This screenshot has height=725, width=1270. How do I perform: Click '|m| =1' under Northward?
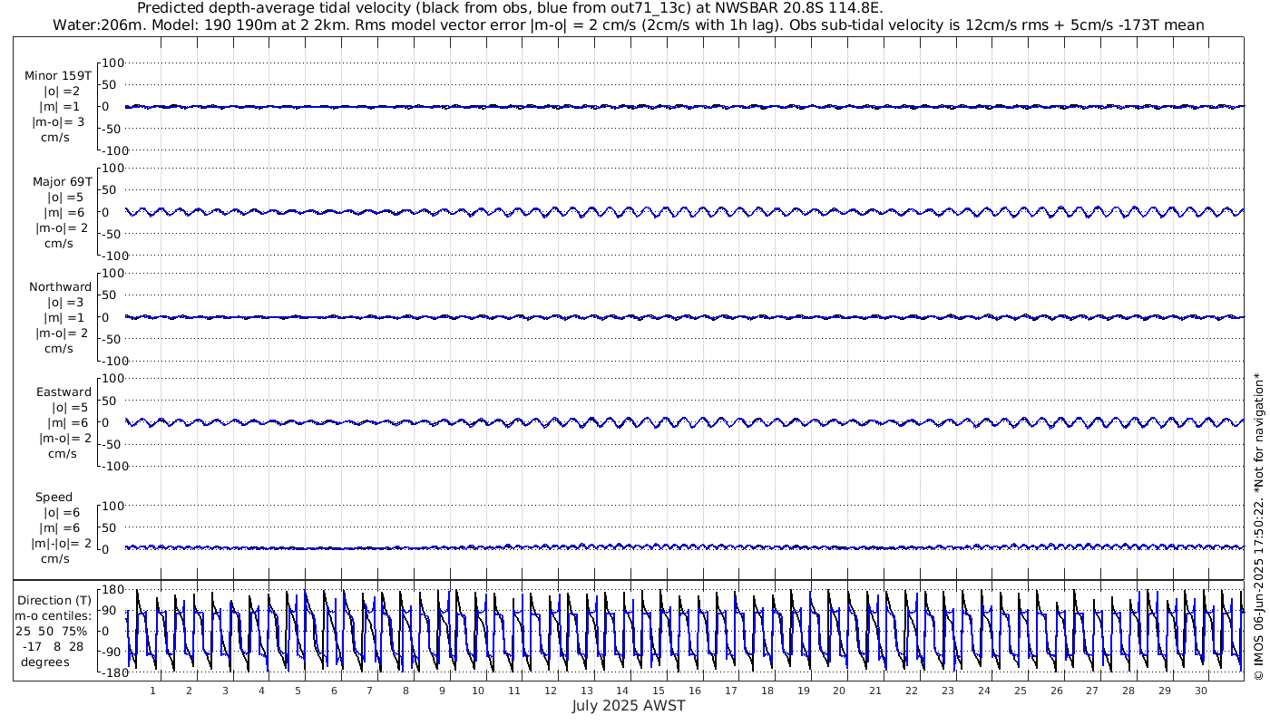coord(63,317)
